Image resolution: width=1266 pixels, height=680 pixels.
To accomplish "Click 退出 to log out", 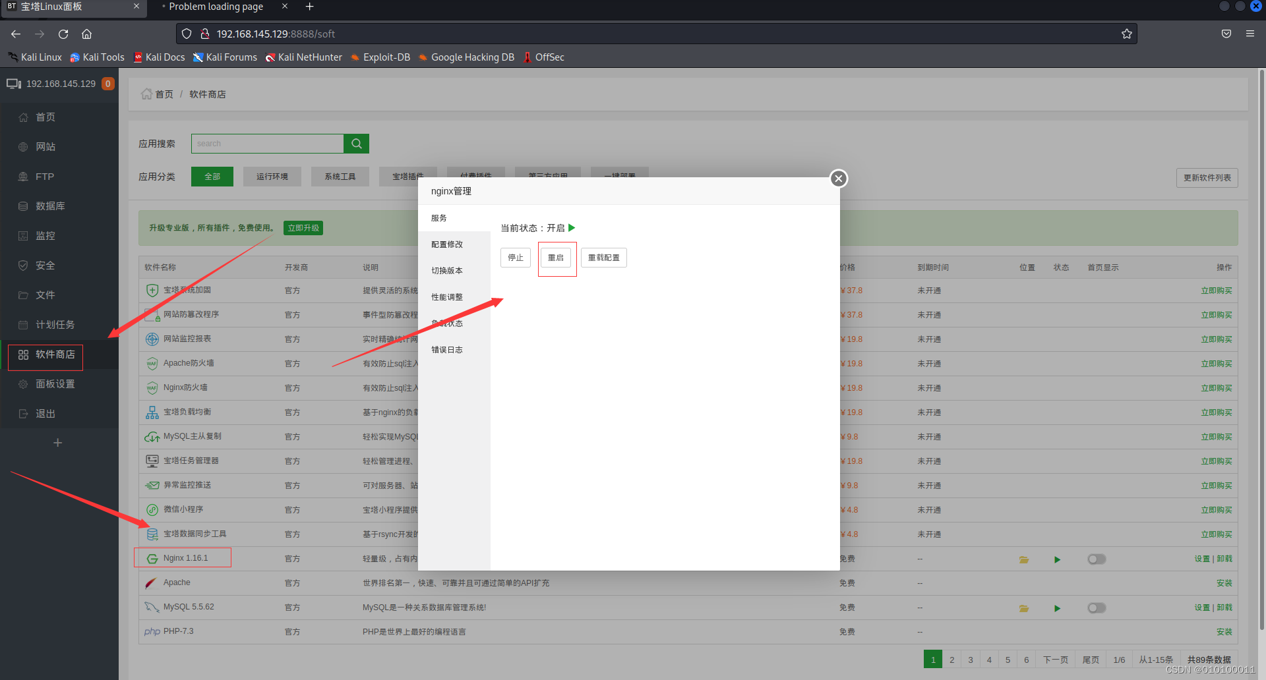I will (45, 414).
